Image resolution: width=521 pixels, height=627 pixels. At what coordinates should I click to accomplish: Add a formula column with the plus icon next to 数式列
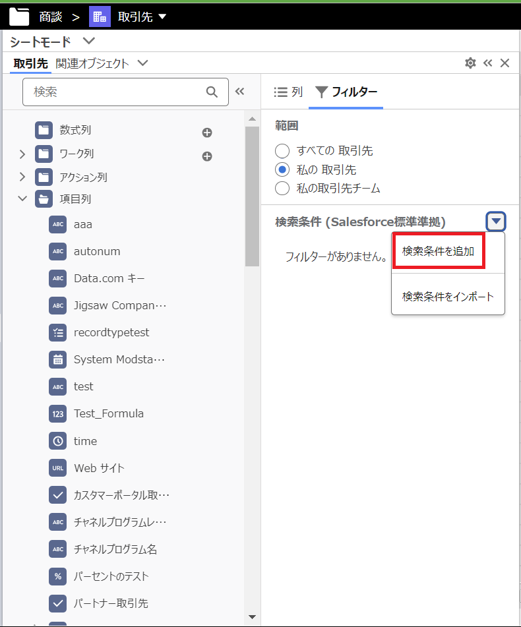point(206,133)
